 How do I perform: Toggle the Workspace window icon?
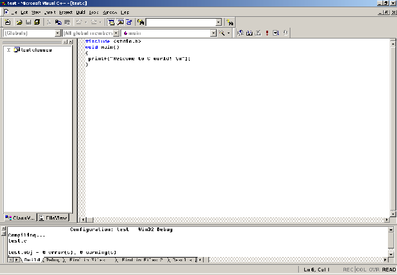click(x=111, y=22)
